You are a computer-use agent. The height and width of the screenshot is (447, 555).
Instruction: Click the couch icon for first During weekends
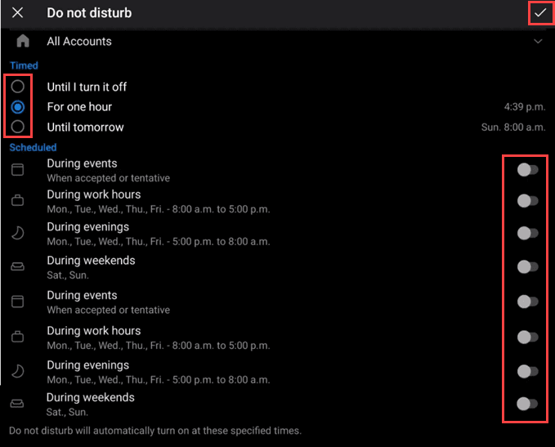17,266
